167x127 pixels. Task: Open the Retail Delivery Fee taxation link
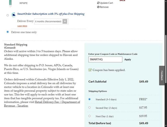coord(57,102)
